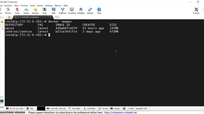
Task: Click the ubuntu user status item
Action: [115, 108]
